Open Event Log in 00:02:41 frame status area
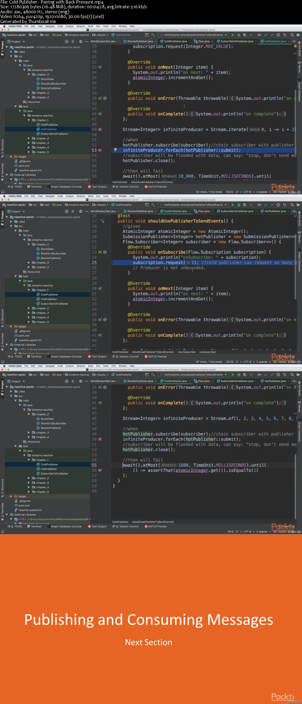 pyautogui.click(x=287, y=526)
